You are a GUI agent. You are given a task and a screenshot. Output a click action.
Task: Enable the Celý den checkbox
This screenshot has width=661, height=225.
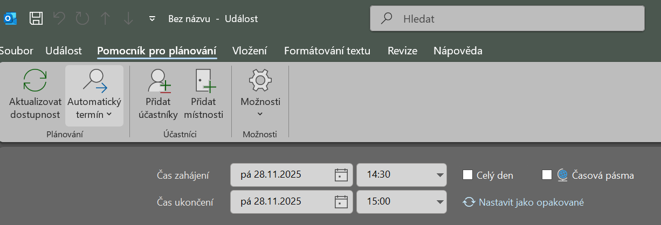[x=467, y=175]
